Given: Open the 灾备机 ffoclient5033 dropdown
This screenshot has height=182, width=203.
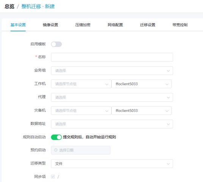Looking at the screenshot, I should point(142,110).
